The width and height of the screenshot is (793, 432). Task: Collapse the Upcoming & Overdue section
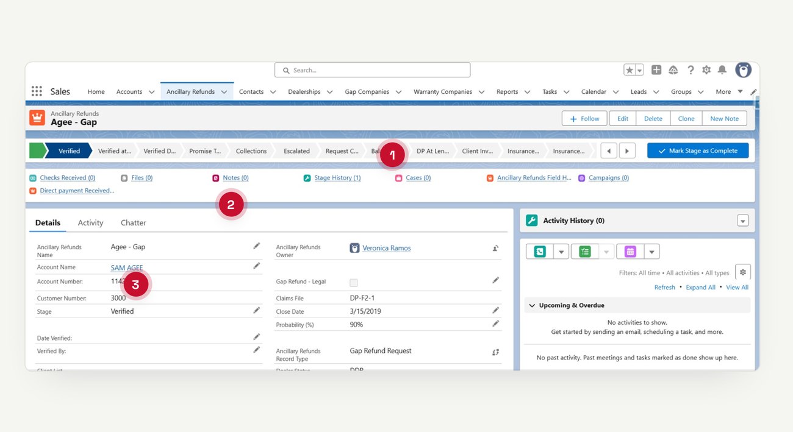[532, 305]
